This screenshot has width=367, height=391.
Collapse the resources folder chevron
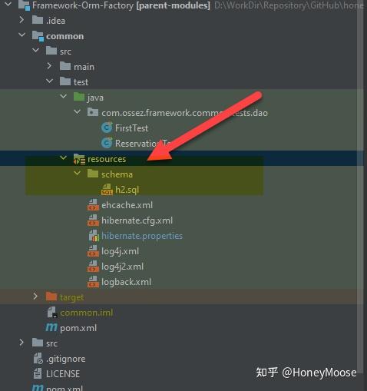coord(63,158)
